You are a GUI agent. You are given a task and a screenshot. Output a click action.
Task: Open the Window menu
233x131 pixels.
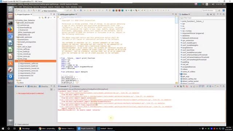click(74, 7)
